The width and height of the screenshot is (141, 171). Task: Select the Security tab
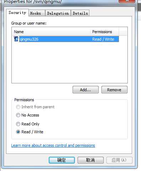point(17,12)
